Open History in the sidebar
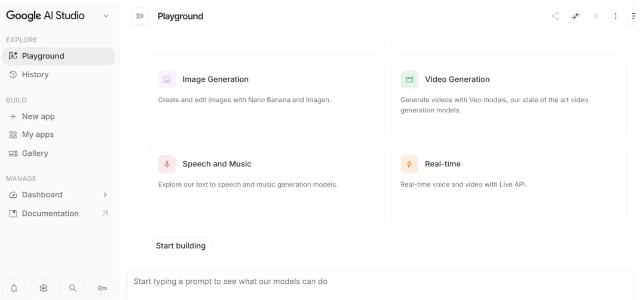This screenshot has width=643, height=300. [58, 75]
